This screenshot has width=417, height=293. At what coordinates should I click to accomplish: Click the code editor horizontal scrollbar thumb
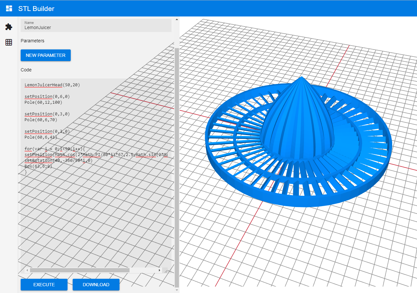click(x=80, y=270)
